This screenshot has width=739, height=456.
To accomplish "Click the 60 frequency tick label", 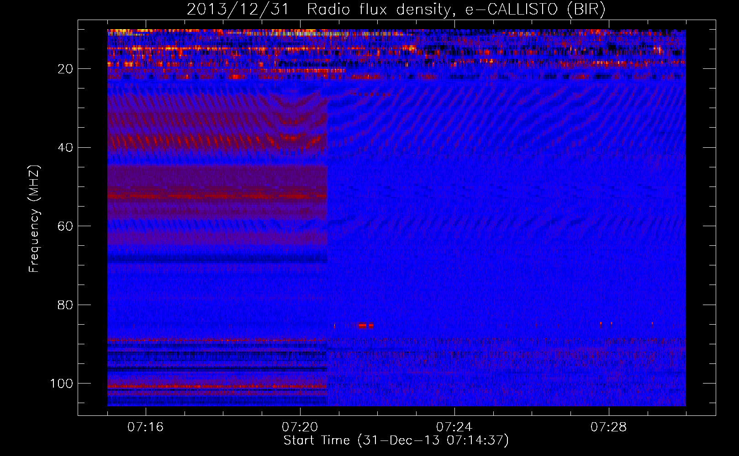I will coord(66,226).
